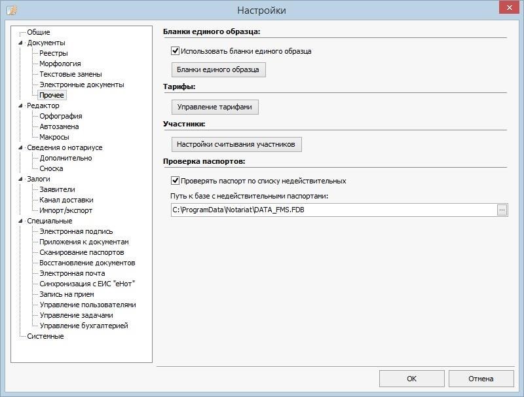Open the Электронная подпись settings page

click(x=76, y=231)
